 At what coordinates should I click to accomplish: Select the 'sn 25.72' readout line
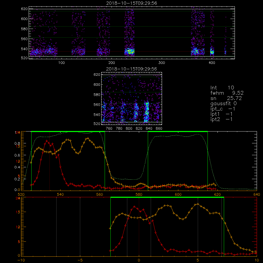click(x=226, y=98)
